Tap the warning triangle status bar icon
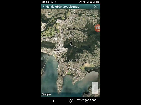The width and height of the screenshot is (141, 105). (x=51, y=2)
